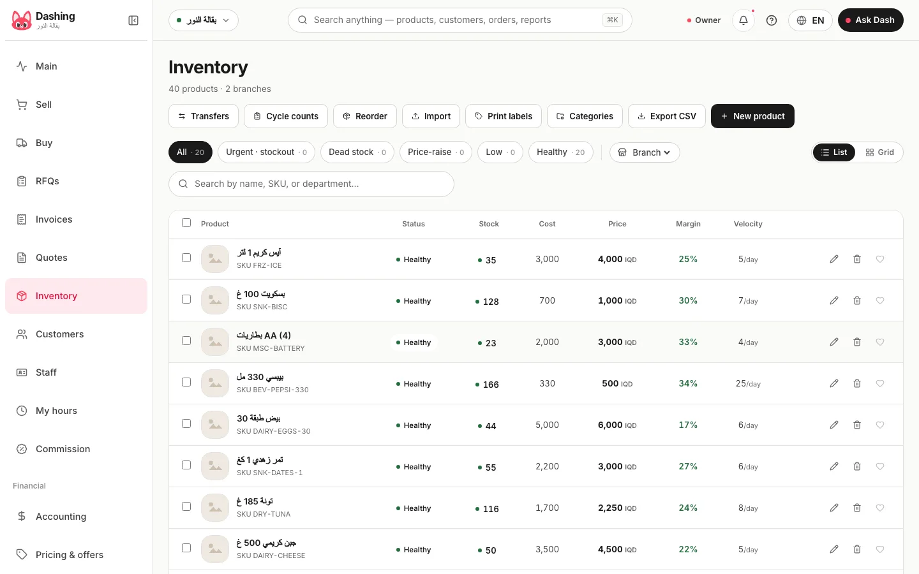Delete the SKU SNK-BISC product trash icon
The image size is (919, 574).
(x=857, y=300)
